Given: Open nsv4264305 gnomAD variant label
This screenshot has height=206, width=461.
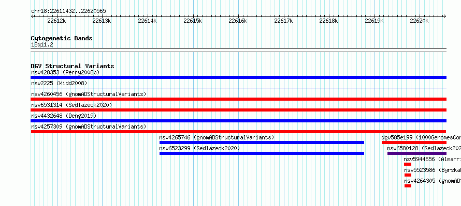Looking at the screenshot, I should click(432, 181).
